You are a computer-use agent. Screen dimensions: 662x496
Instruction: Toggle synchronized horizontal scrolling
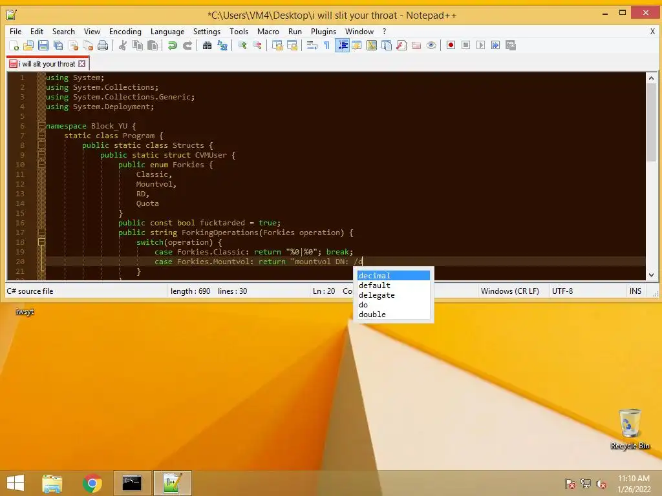tap(292, 45)
